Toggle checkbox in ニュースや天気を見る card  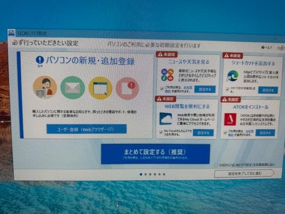tap(162, 89)
